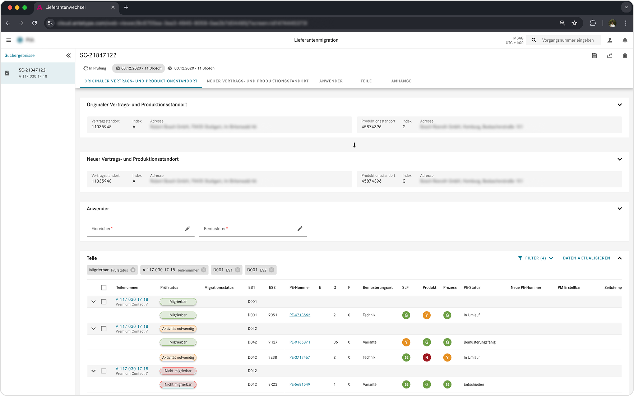The width and height of the screenshot is (634, 396).
Task: Click the red R Produkt status indicator
Action: pos(427,358)
